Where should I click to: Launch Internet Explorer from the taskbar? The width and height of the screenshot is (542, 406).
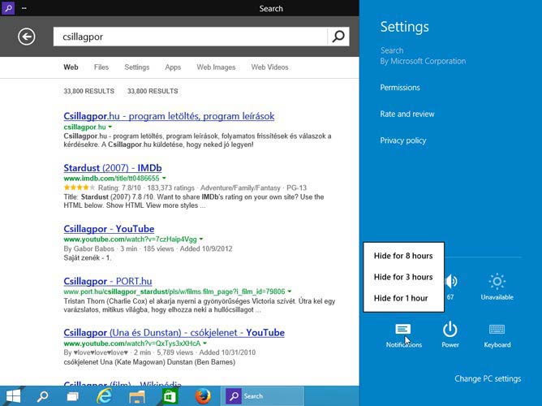coord(104,396)
